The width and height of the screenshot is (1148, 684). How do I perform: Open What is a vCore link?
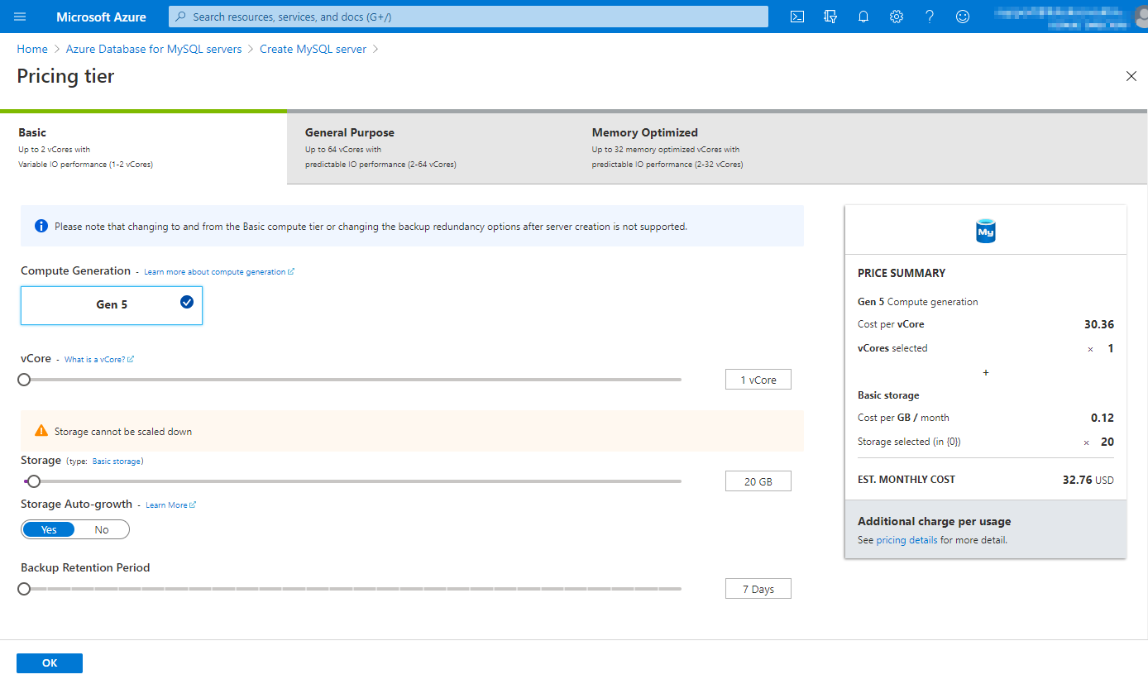pyautogui.click(x=99, y=359)
